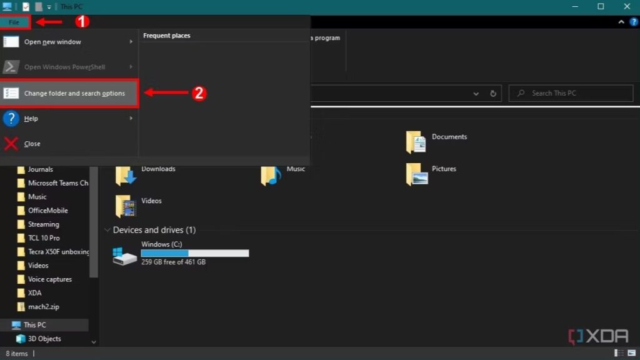This screenshot has height=360, width=640.
Task: Select Streaming folder in sidebar
Action: [x=43, y=224]
